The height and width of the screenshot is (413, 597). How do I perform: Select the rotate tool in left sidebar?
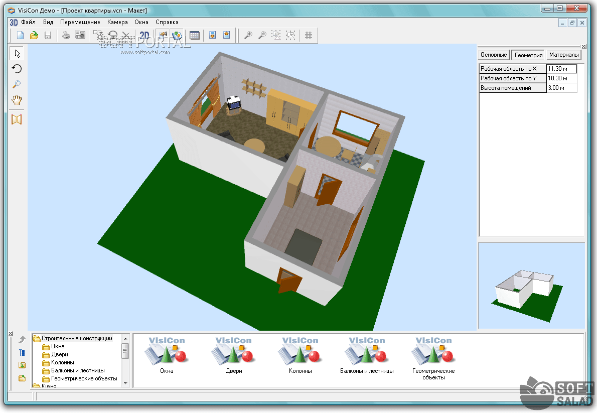17,69
